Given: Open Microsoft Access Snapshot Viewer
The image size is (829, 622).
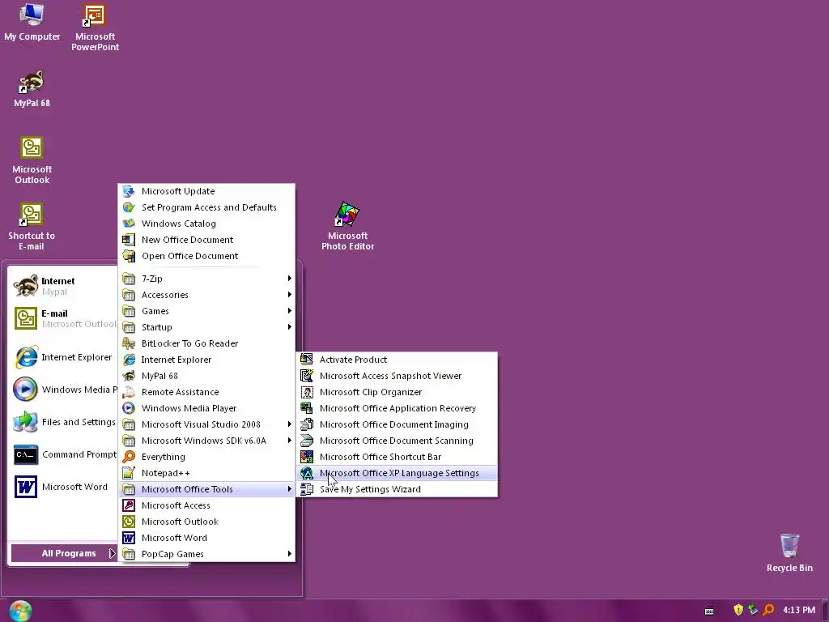Looking at the screenshot, I should click(x=397, y=376).
